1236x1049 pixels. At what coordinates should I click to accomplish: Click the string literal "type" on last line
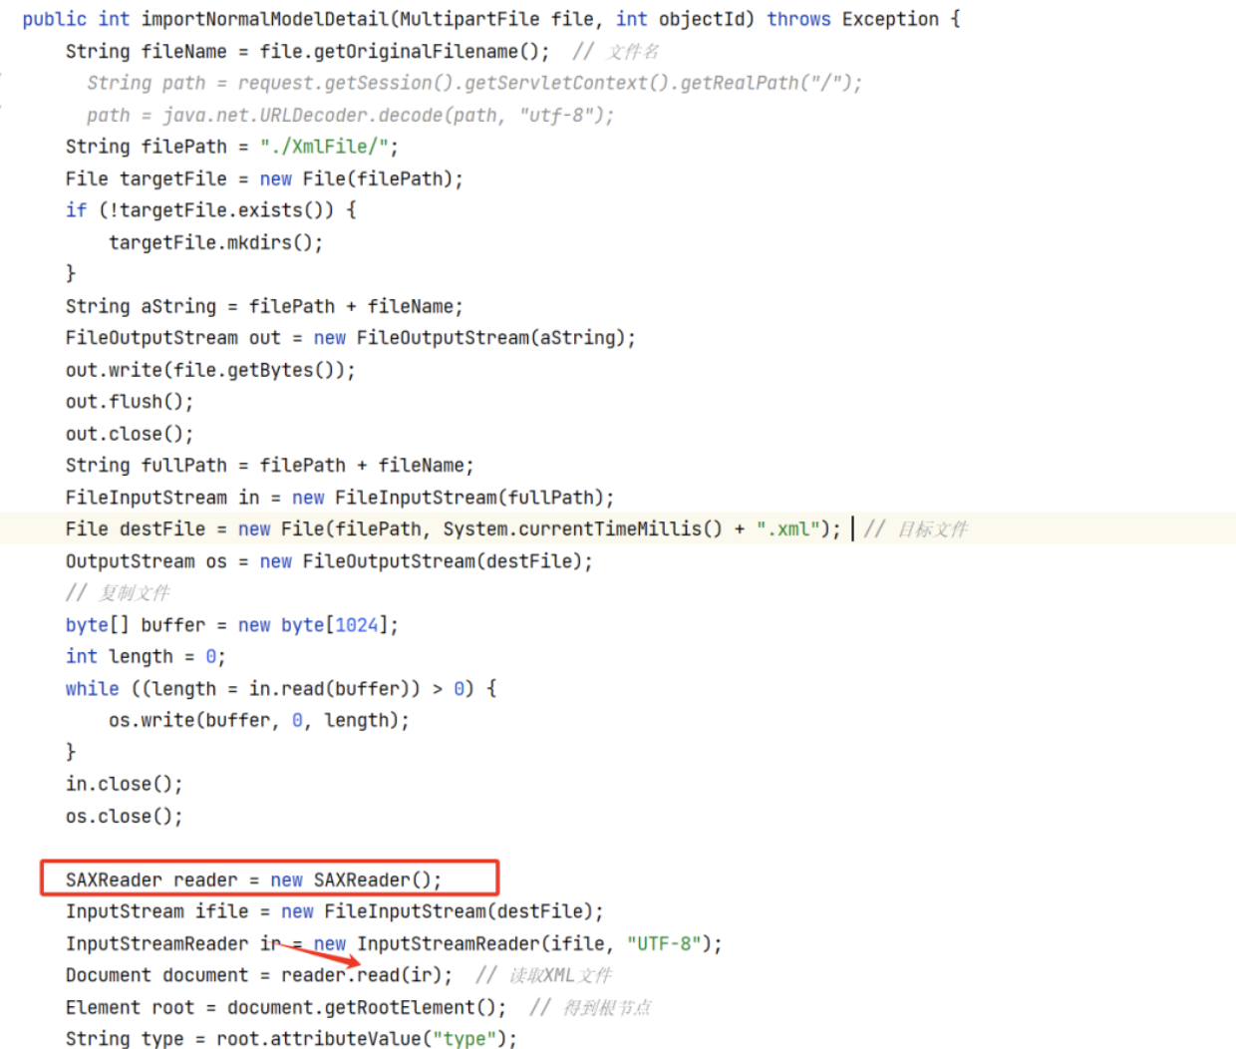463,1039
